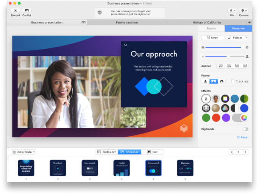
Task: Select the Improving rates for seniors slide thumbnail
Action: pos(26,168)
